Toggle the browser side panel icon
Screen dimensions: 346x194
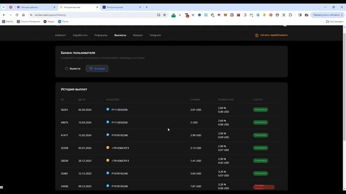coord(300,15)
